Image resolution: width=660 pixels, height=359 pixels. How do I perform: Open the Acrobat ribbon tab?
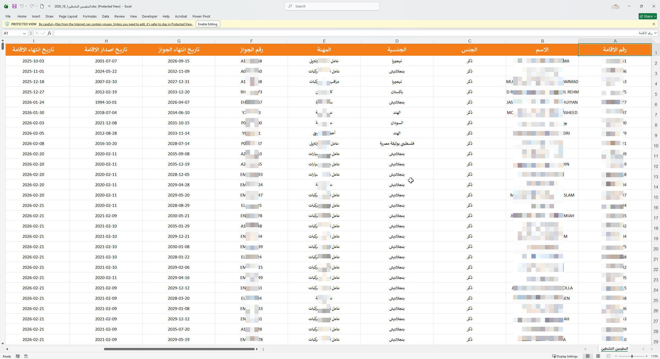click(181, 16)
